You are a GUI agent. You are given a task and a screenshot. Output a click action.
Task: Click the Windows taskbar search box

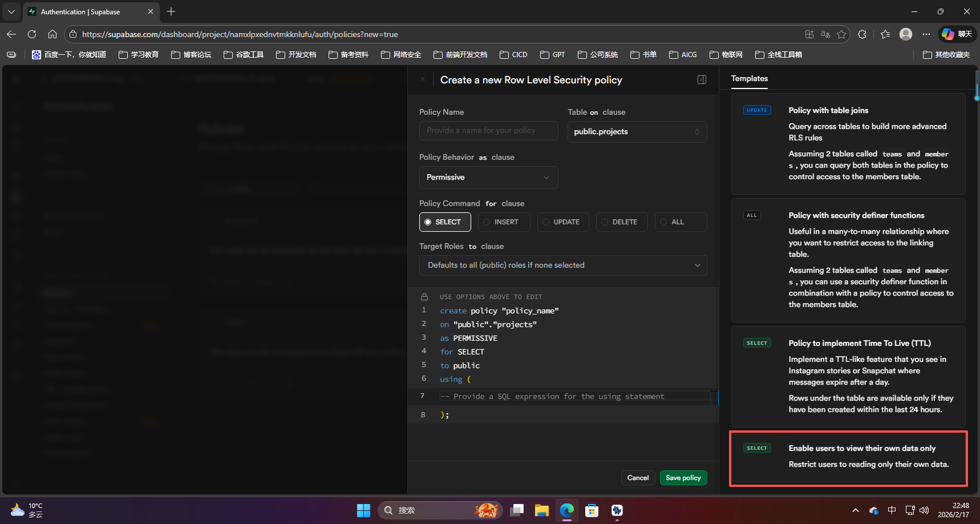pos(440,510)
